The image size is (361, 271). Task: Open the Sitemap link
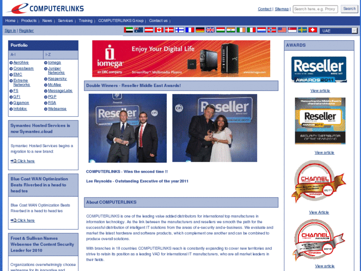pos(282,9)
